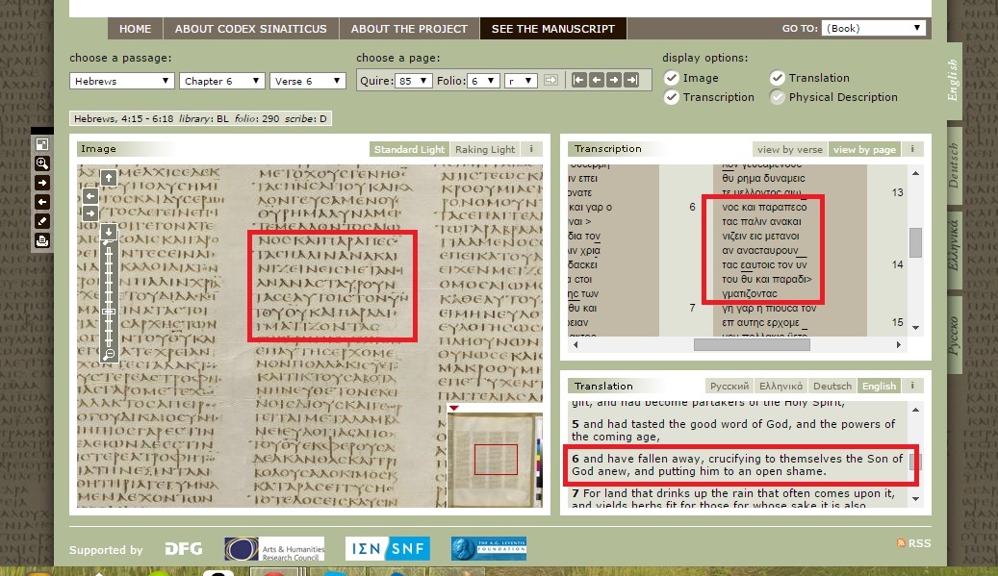Click the Leventis Foundation logo
Viewport: 998px width, 576px height.
pyautogui.click(x=488, y=548)
